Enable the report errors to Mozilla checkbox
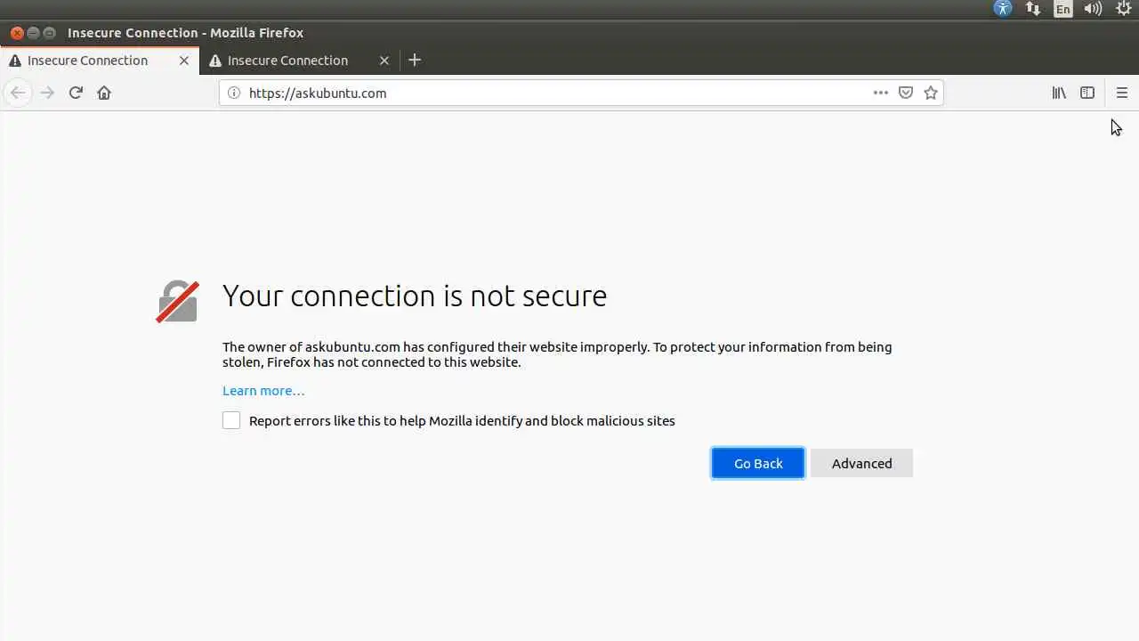1139x641 pixels. (x=231, y=420)
